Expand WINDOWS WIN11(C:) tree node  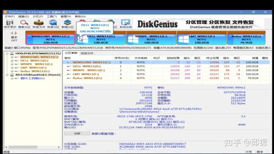12,57
